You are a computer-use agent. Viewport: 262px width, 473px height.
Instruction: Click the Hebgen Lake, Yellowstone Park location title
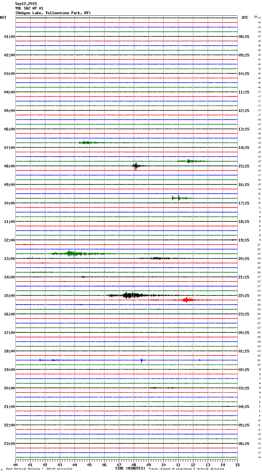click(x=53, y=13)
